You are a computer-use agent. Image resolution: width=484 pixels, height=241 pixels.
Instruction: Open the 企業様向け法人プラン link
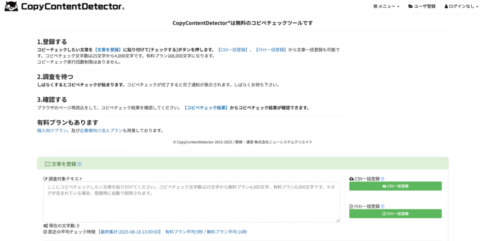(101, 130)
